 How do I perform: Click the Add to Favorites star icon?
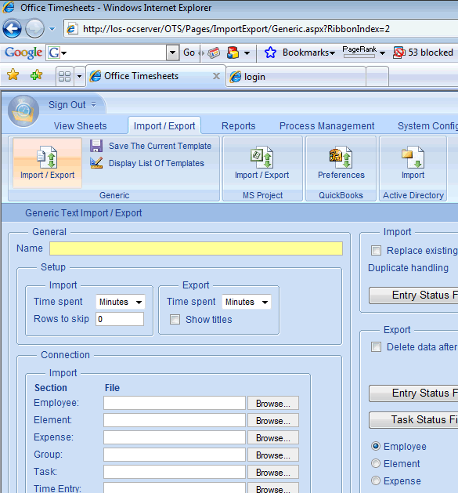click(37, 74)
